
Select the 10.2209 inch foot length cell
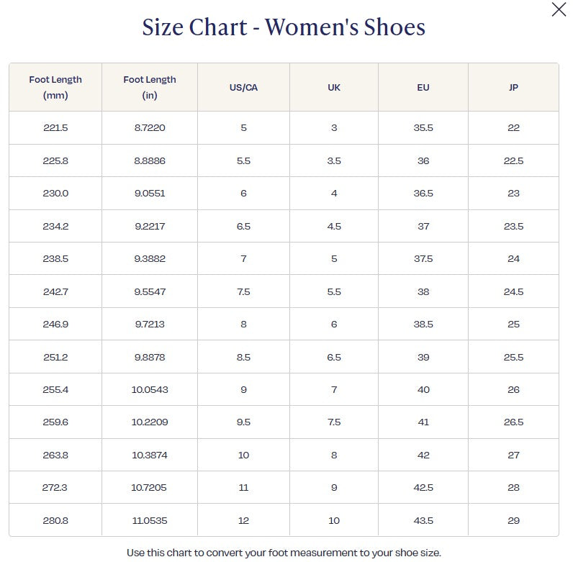[x=150, y=422]
